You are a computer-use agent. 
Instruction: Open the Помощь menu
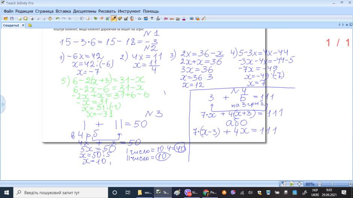coord(151,11)
